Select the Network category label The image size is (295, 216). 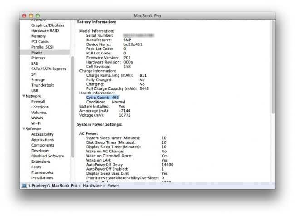point(33,96)
